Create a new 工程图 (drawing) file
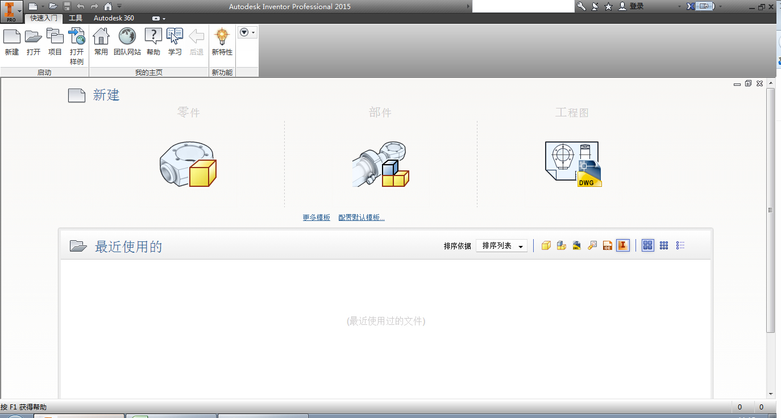 (x=573, y=164)
